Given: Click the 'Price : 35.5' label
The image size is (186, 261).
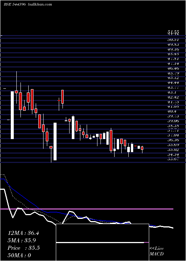Looking at the screenshot, I should 23,248.
